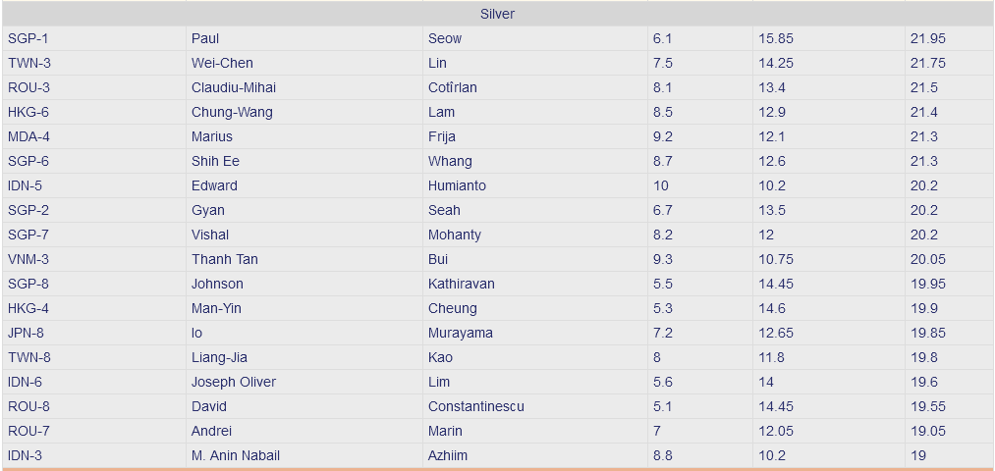The height and width of the screenshot is (471, 995).
Task: Select Mohanty surname cell
Action: [x=535, y=235]
